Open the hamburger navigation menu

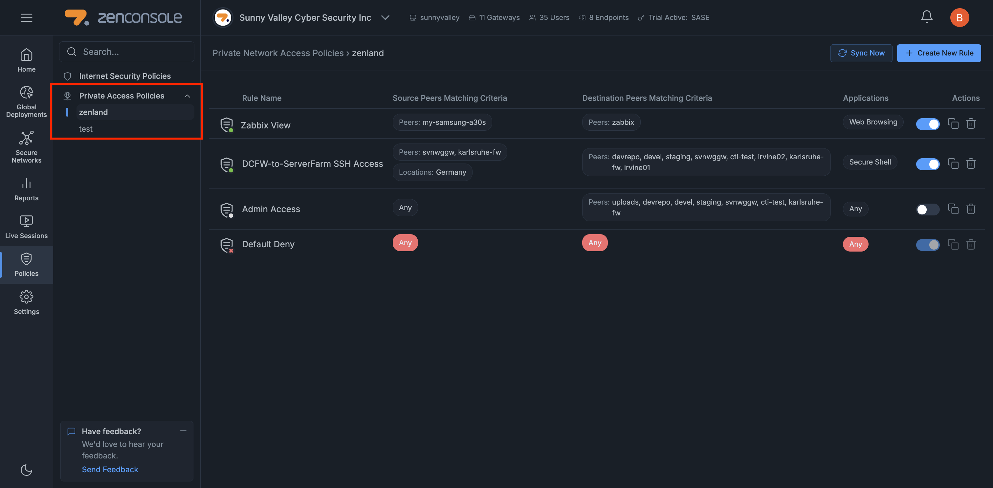[26, 17]
